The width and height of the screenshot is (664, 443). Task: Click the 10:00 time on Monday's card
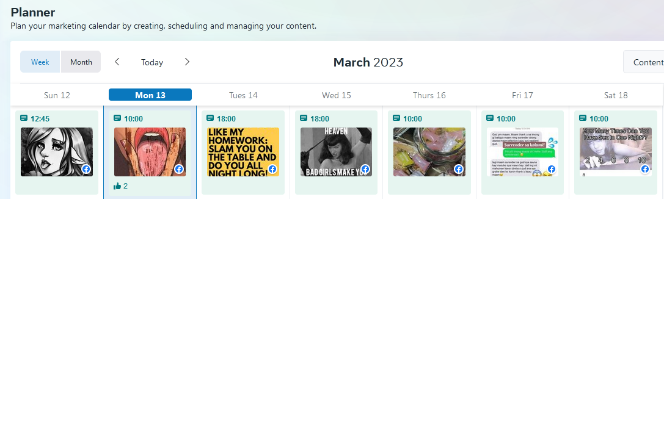(133, 119)
